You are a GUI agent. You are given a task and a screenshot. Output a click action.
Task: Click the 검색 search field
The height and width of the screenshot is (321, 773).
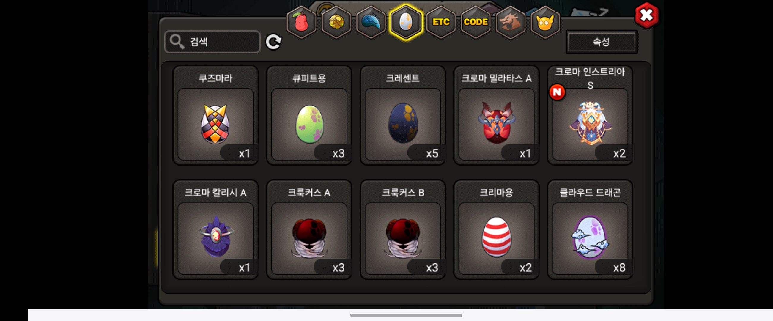pyautogui.click(x=212, y=42)
